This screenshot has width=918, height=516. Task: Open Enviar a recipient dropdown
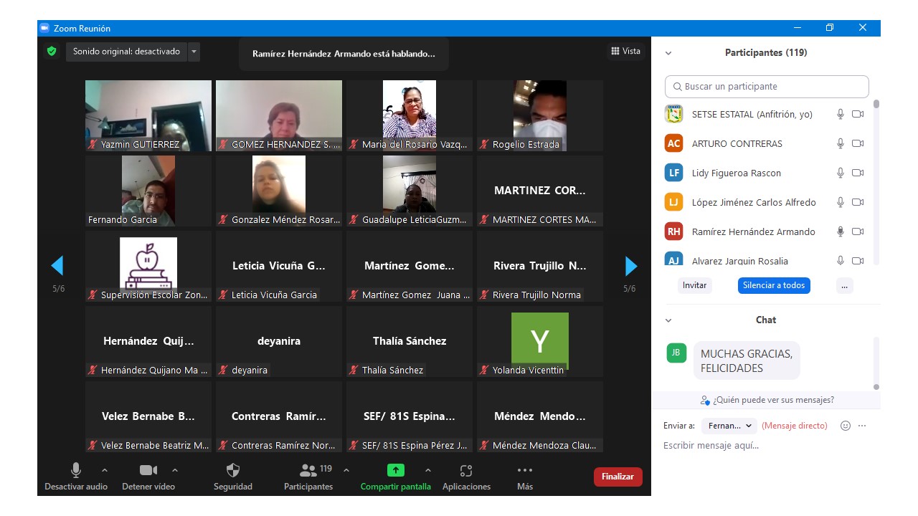tap(729, 426)
